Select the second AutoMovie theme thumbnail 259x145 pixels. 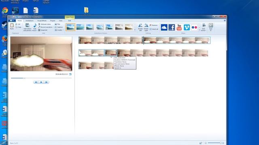coord(80,27)
